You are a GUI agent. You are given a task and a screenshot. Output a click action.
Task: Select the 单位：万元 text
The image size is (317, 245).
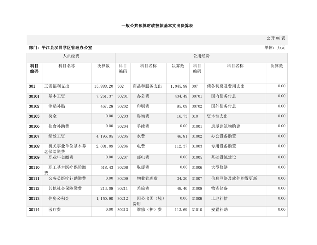[x=275, y=47]
